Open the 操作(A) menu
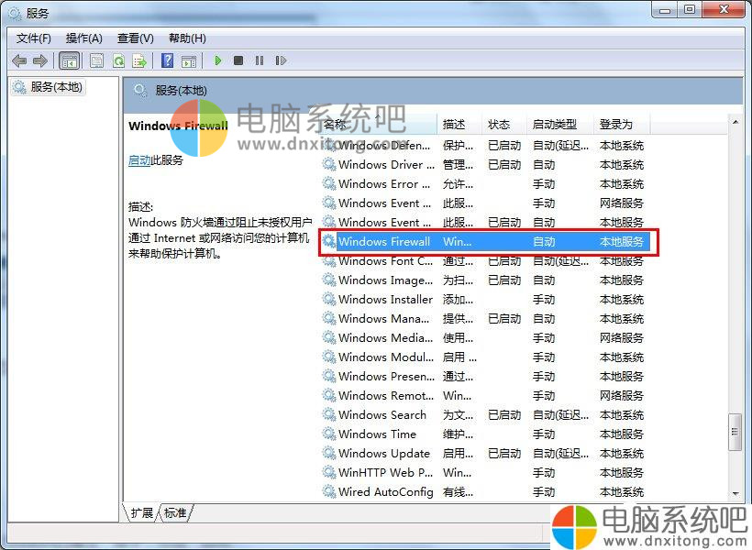752x550 pixels. point(84,38)
